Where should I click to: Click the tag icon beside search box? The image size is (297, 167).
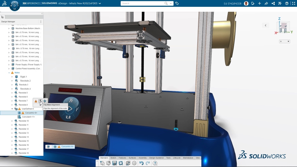(x=177, y=3)
